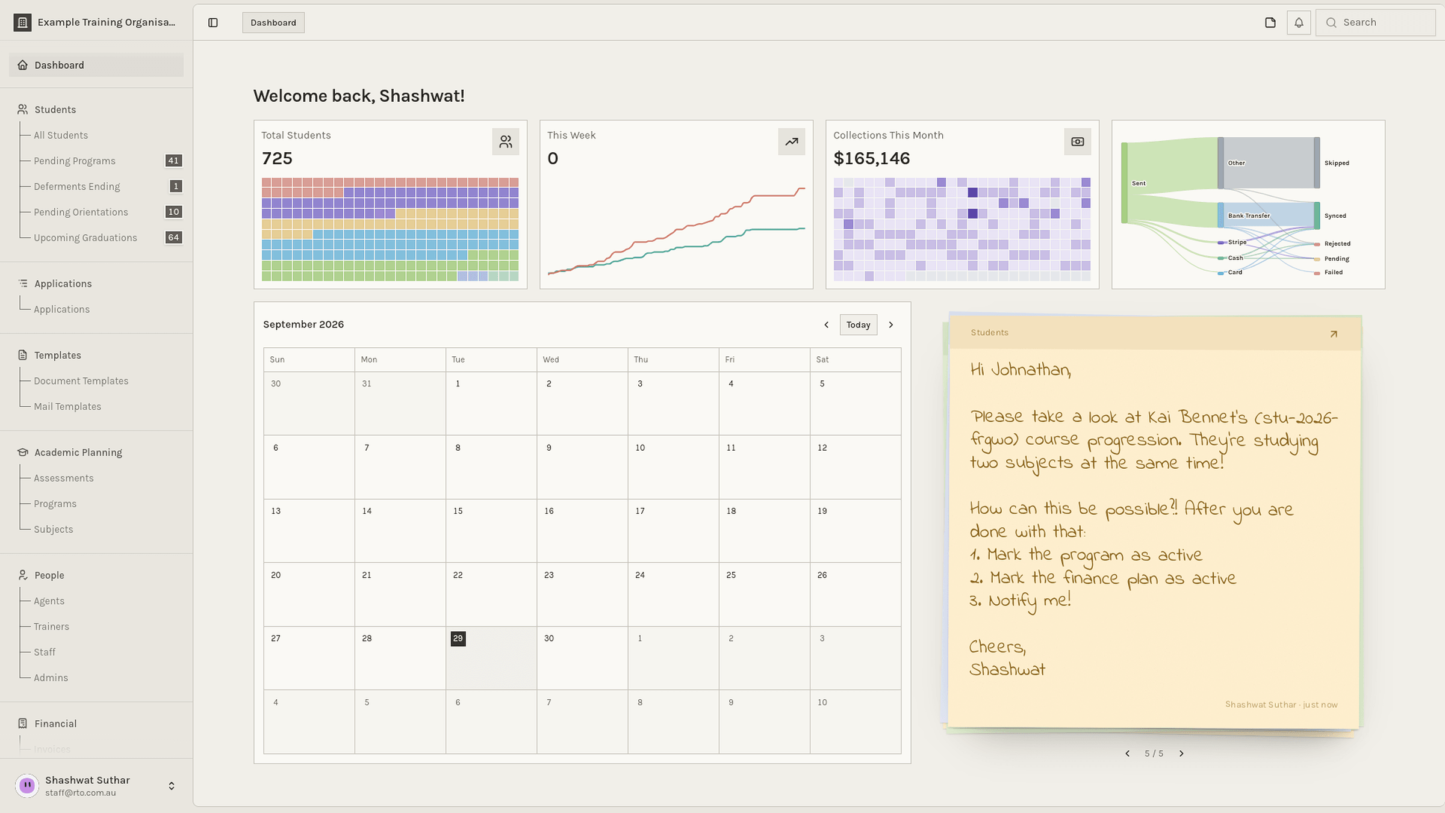
Task: Click the Total Students people icon
Action: 506,142
